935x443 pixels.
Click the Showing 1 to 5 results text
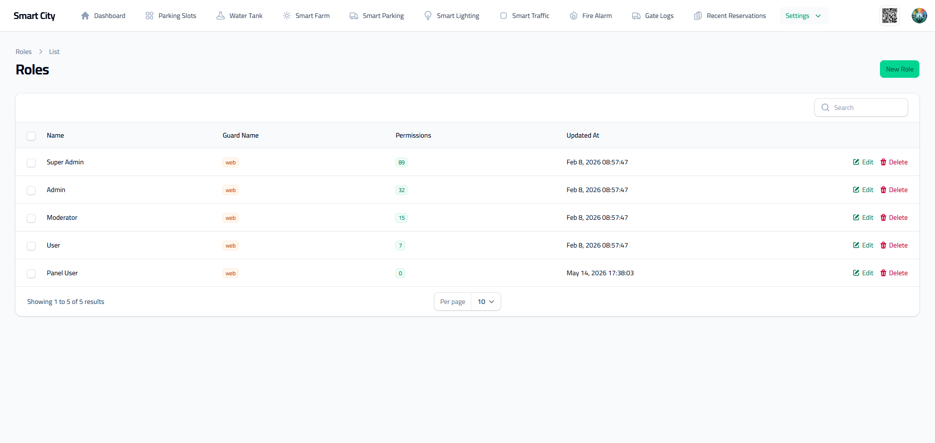(x=66, y=301)
